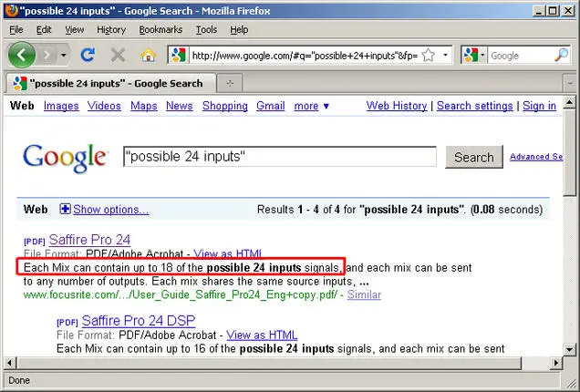This screenshot has height=392, width=580.
Task: Go to Google Videos link
Action: [x=104, y=106]
